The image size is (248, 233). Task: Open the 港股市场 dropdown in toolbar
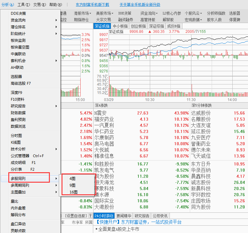coord(82,13)
